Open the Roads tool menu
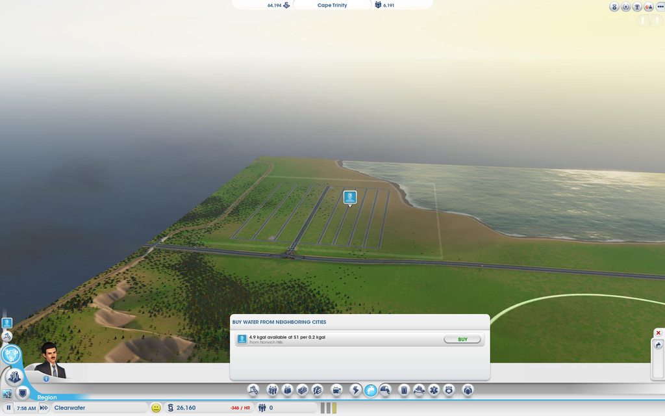Screen dimensions: 665x416 click(253, 390)
